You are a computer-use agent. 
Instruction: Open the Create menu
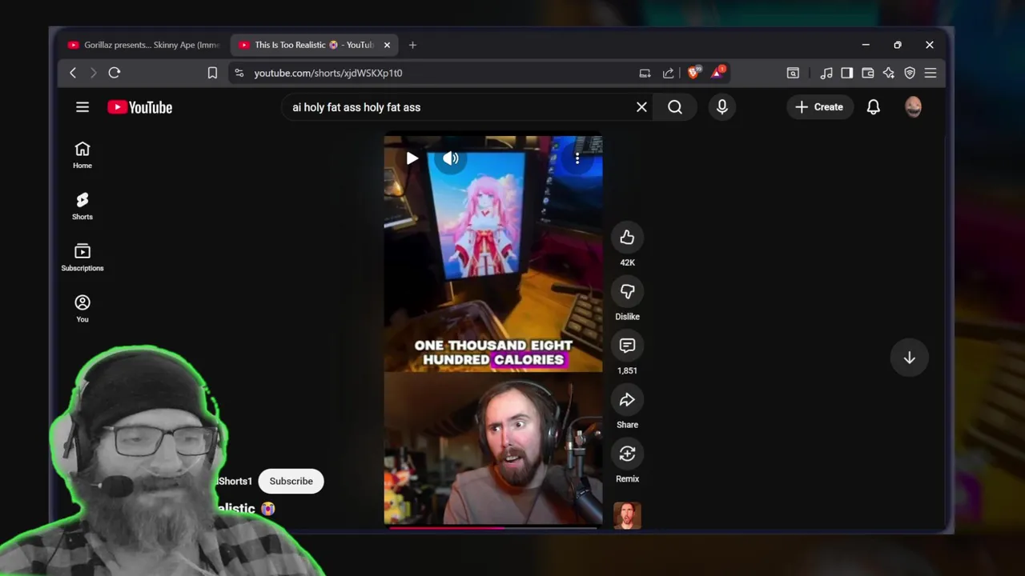819,107
